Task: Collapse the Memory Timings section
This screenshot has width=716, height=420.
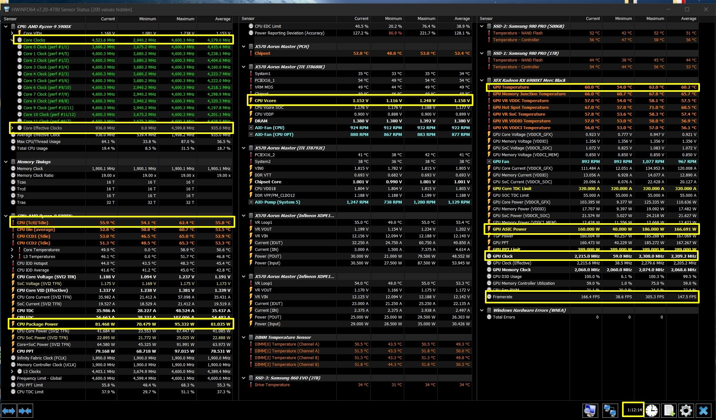Action: tap(6, 162)
